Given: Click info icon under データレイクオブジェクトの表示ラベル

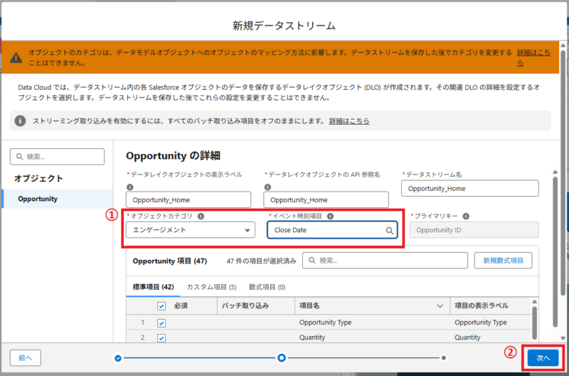Looking at the screenshot, I should pos(129,188).
